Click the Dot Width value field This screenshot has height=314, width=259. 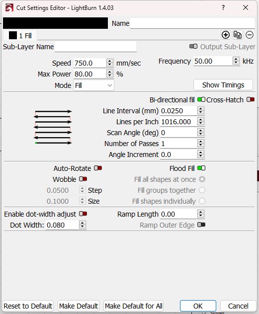62,225
